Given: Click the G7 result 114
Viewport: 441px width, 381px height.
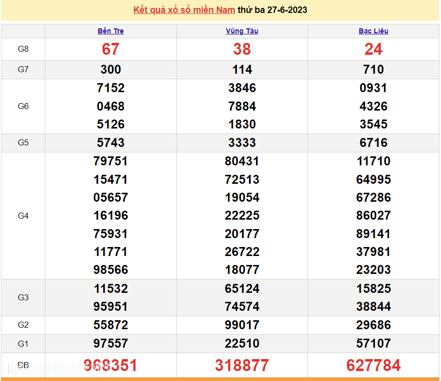Looking at the screenshot, I should [242, 70].
